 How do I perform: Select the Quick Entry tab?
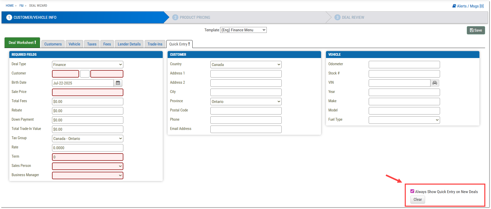[179, 44]
